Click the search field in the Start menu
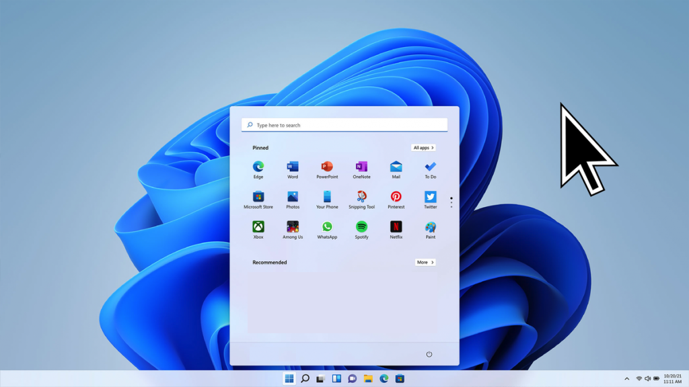Screen dimensions: 689x387 click(344, 124)
